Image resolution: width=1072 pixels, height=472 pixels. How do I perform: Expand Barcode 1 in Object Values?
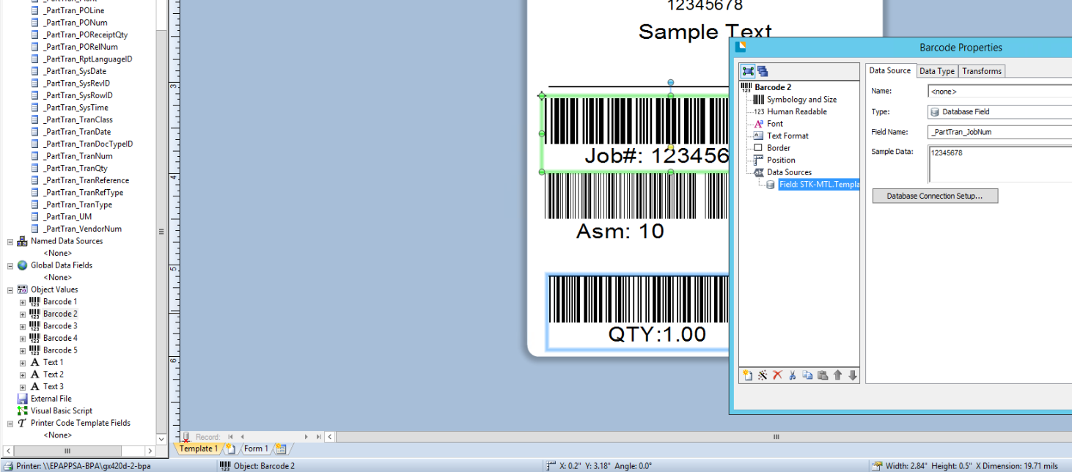click(x=22, y=302)
